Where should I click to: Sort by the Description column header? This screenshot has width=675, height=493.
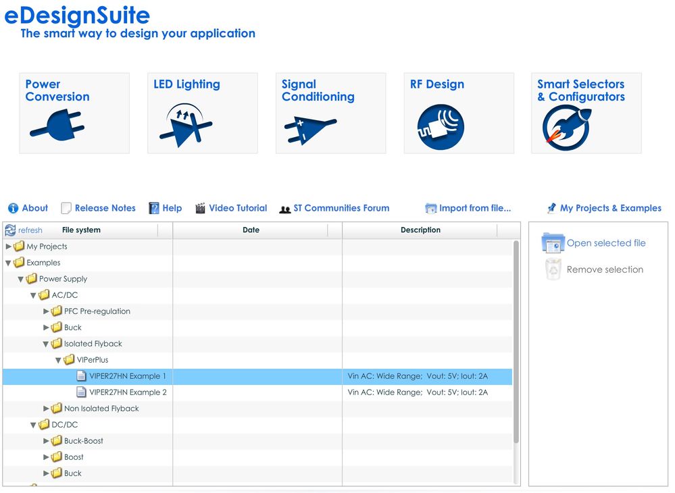click(420, 230)
